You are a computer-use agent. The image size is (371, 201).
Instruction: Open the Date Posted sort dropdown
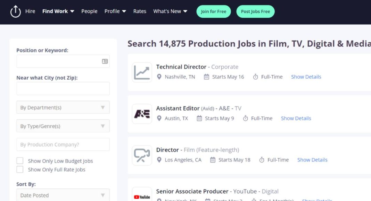click(63, 195)
